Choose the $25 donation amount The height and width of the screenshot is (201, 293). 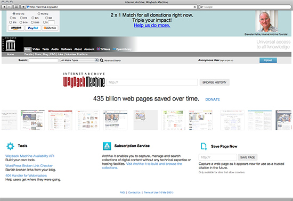pos(33,18)
